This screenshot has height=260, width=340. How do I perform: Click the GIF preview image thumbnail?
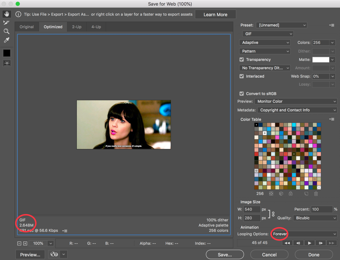(x=124, y=125)
